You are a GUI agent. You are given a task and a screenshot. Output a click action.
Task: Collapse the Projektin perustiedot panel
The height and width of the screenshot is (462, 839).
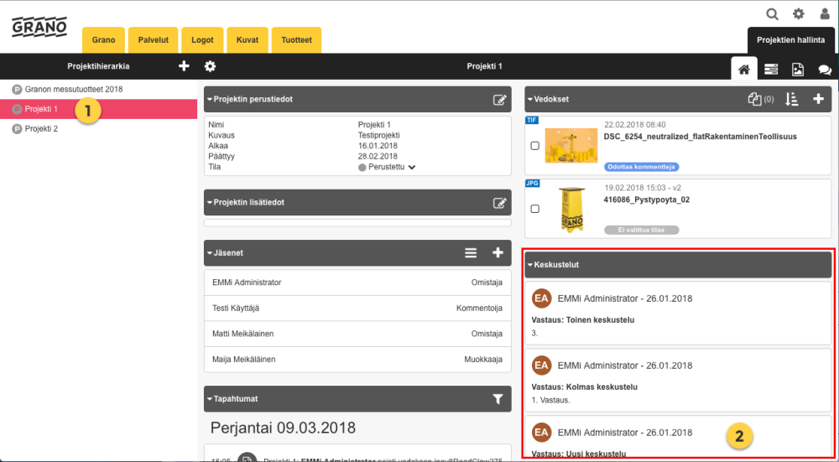tap(211, 100)
